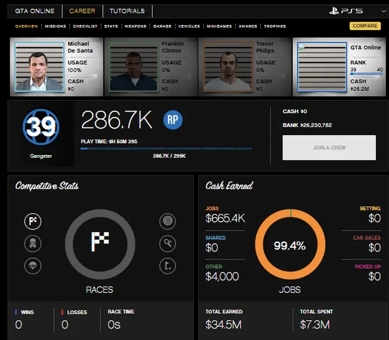Click the Race Time 0s stat
The width and height of the screenshot is (389, 340).
click(x=121, y=320)
